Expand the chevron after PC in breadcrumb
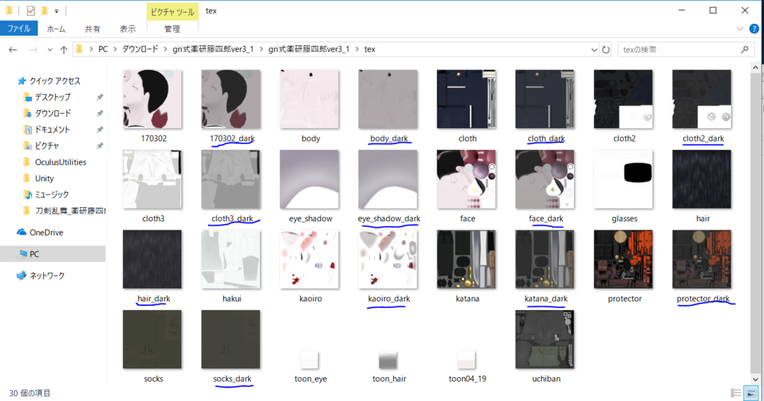Viewport: 764px width, 401px height. point(115,49)
